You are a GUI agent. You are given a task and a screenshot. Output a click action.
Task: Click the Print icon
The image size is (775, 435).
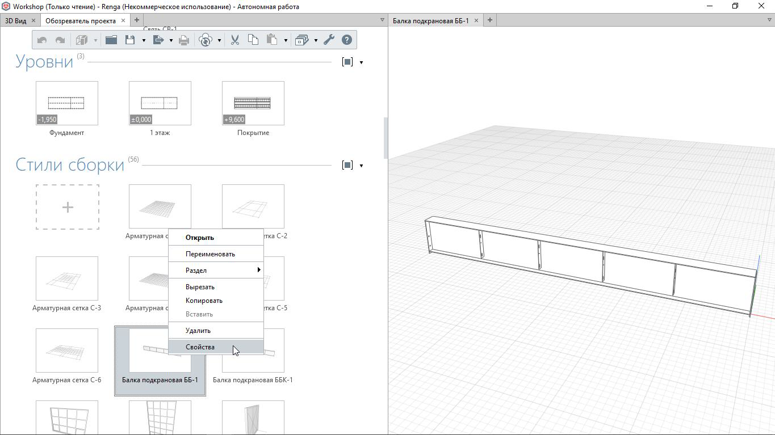[184, 40]
